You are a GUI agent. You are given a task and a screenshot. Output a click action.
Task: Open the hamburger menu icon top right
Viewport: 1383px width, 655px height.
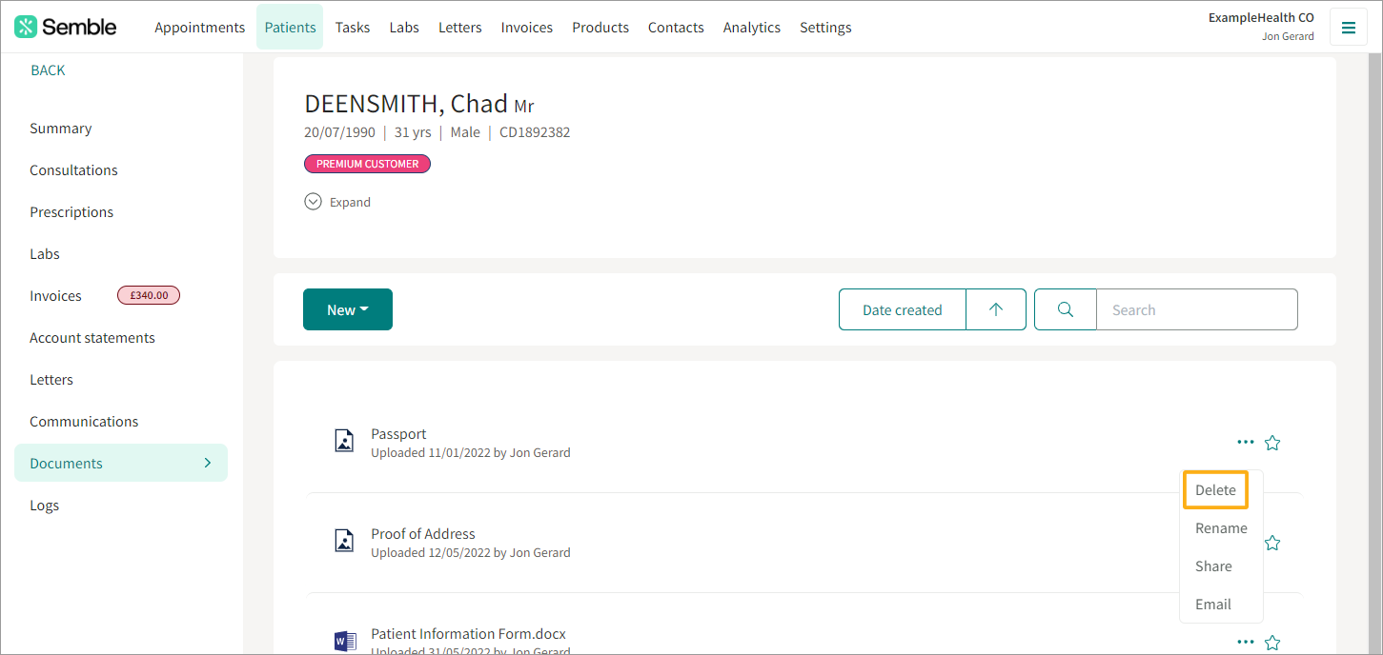[1348, 28]
